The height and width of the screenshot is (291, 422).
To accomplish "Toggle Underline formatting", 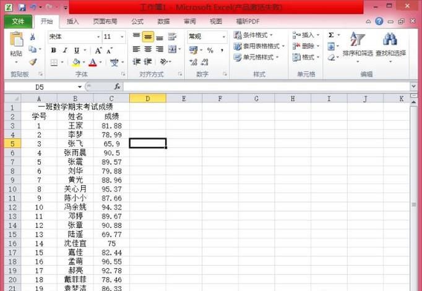I will coord(77,50).
